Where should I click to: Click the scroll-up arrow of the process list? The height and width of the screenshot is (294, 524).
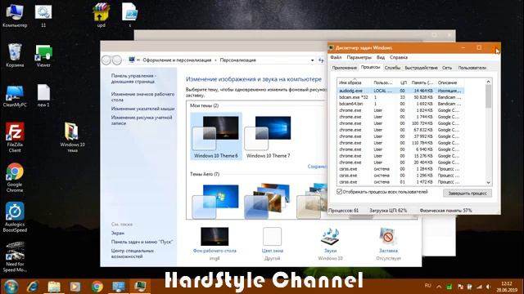[x=488, y=82]
